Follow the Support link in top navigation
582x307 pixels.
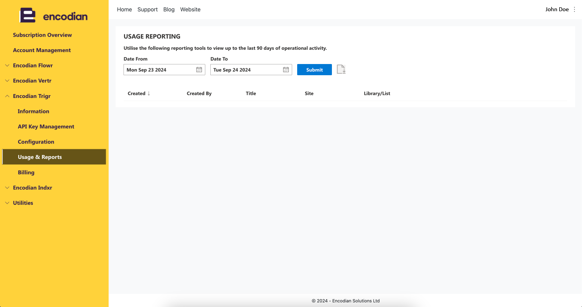click(x=147, y=9)
